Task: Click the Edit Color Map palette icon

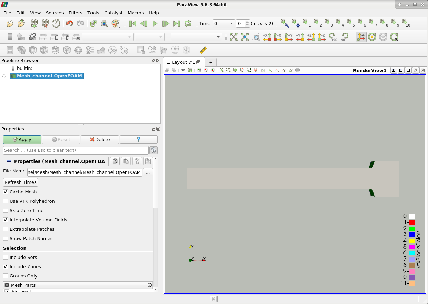Action: pyautogui.click(x=115, y=23)
